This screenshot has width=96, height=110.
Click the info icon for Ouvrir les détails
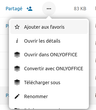pos(17,41)
